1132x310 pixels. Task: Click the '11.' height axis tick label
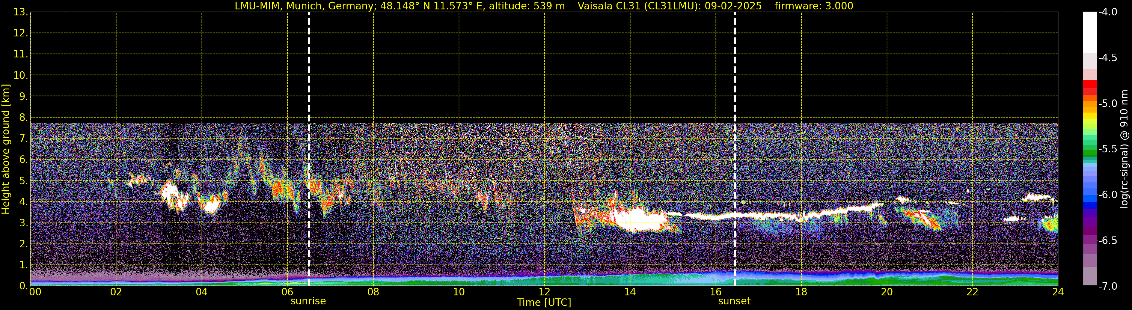pos(21,54)
